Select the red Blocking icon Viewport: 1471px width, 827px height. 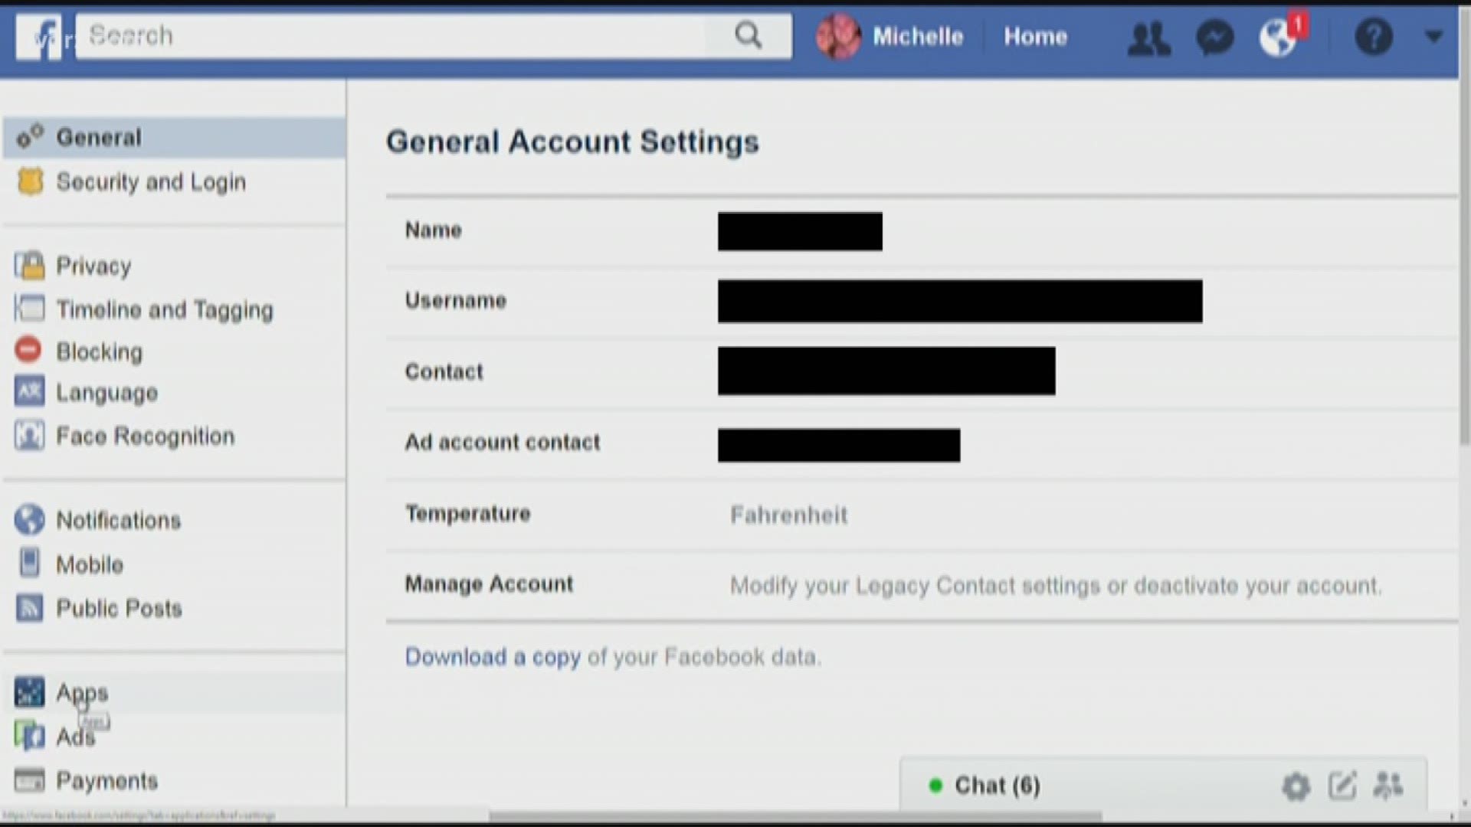tap(28, 350)
